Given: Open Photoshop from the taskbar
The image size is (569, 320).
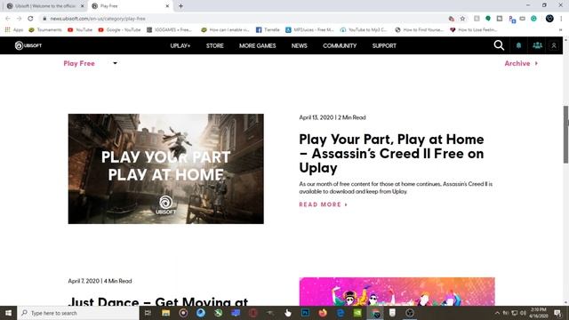Looking at the screenshot, I should (x=305, y=313).
